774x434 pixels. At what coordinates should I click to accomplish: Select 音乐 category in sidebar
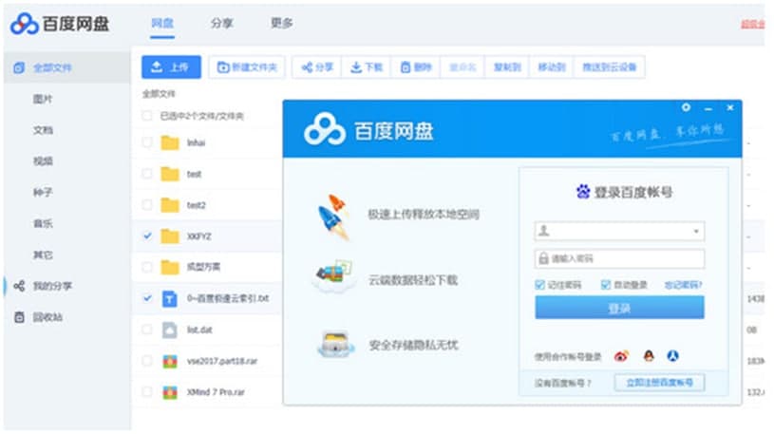[43, 224]
